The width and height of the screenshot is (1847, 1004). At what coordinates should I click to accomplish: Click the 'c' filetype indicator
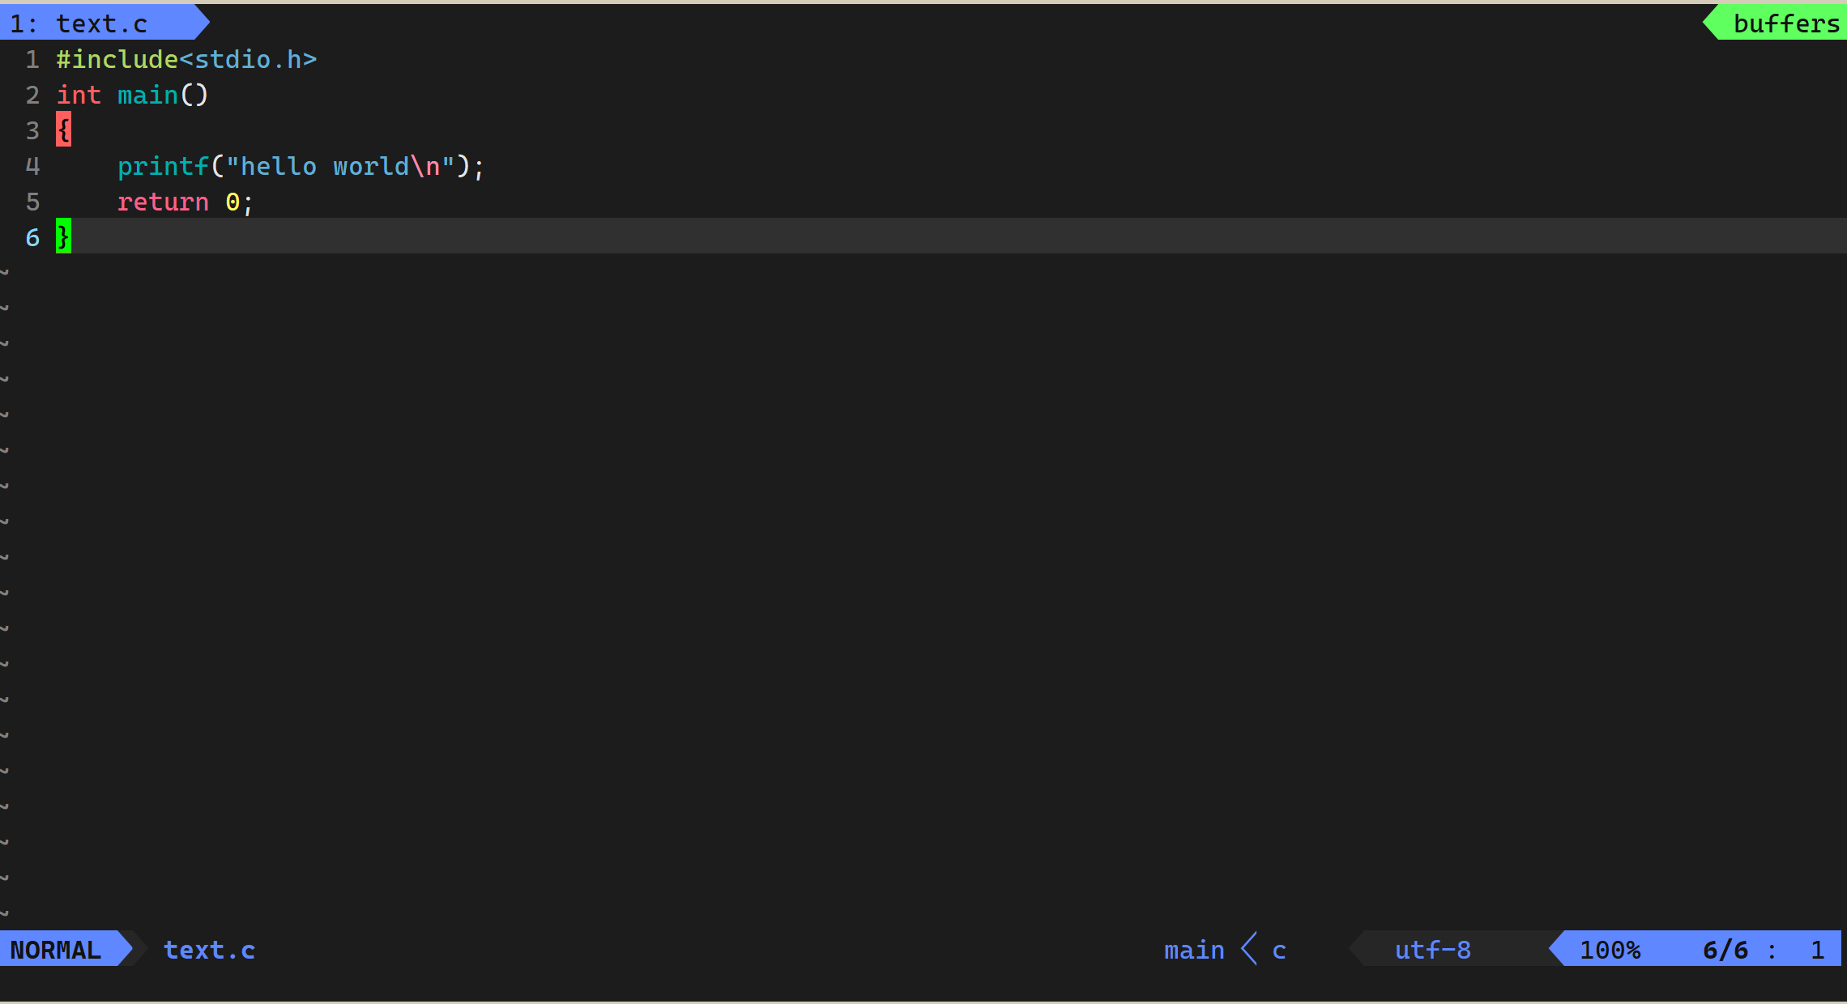tap(1279, 951)
